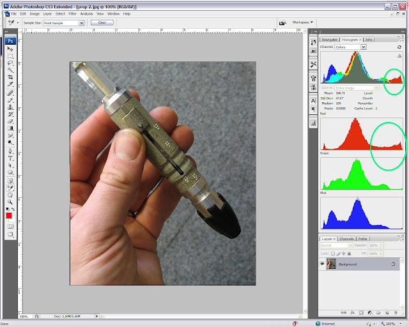The height and width of the screenshot is (327, 409).
Task: Select the Eraser tool
Action: (x=10, y=121)
